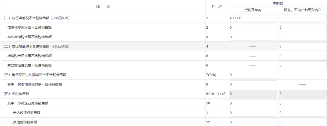Click row 8 goods and labor input
Screen dimensions: 327x126
pos(253,84)
